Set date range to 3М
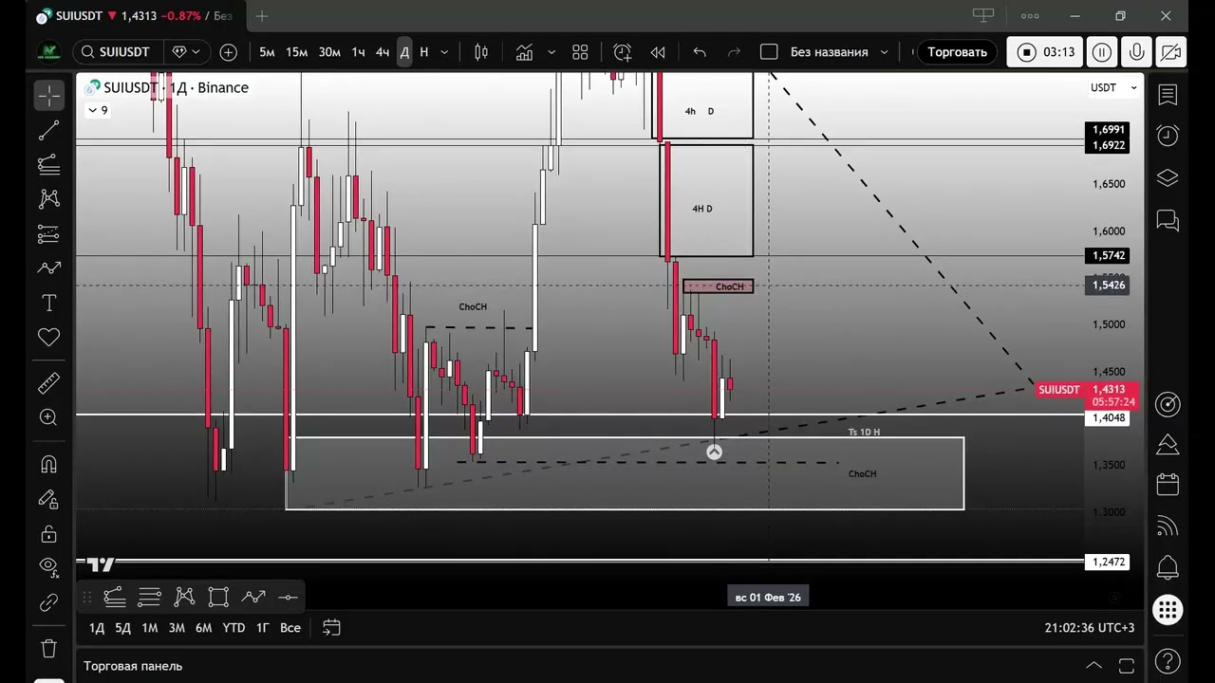This screenshot has height=683, width=1215. [x=177, y=627]
